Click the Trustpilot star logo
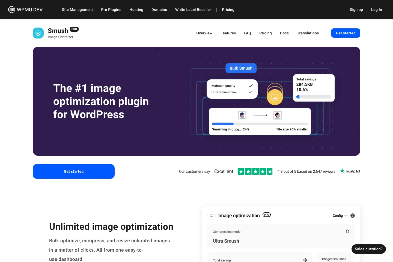 [342, 171]
